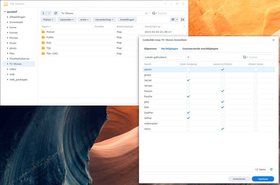Sort file list by Bestandstype column
This screenshot has width=280, height=185.
coord(129,26)
